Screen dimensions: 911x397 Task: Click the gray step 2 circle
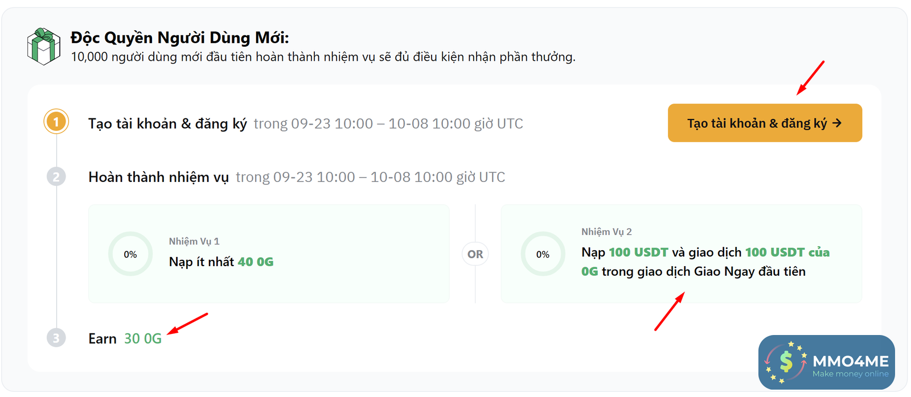point(56,177)
